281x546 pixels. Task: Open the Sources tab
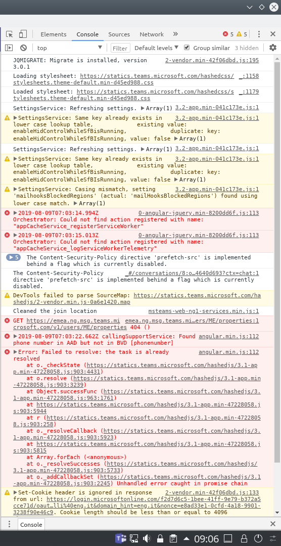pyautogui.click(x=119, y=34)
